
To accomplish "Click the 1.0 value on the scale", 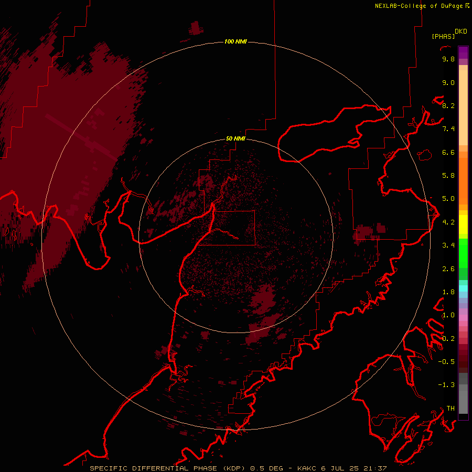I will (x=448, y=315).
